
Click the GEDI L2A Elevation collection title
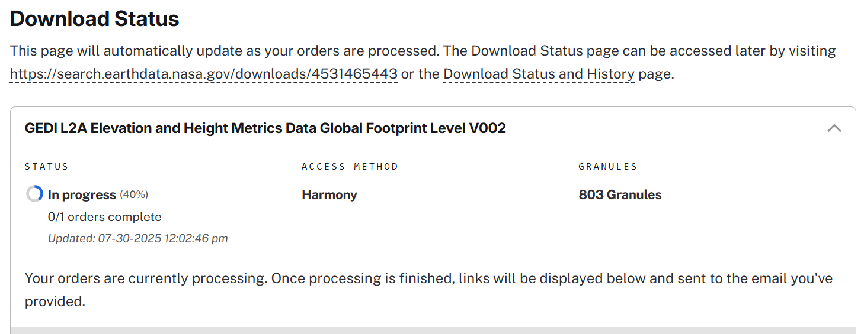coord(265,128)
